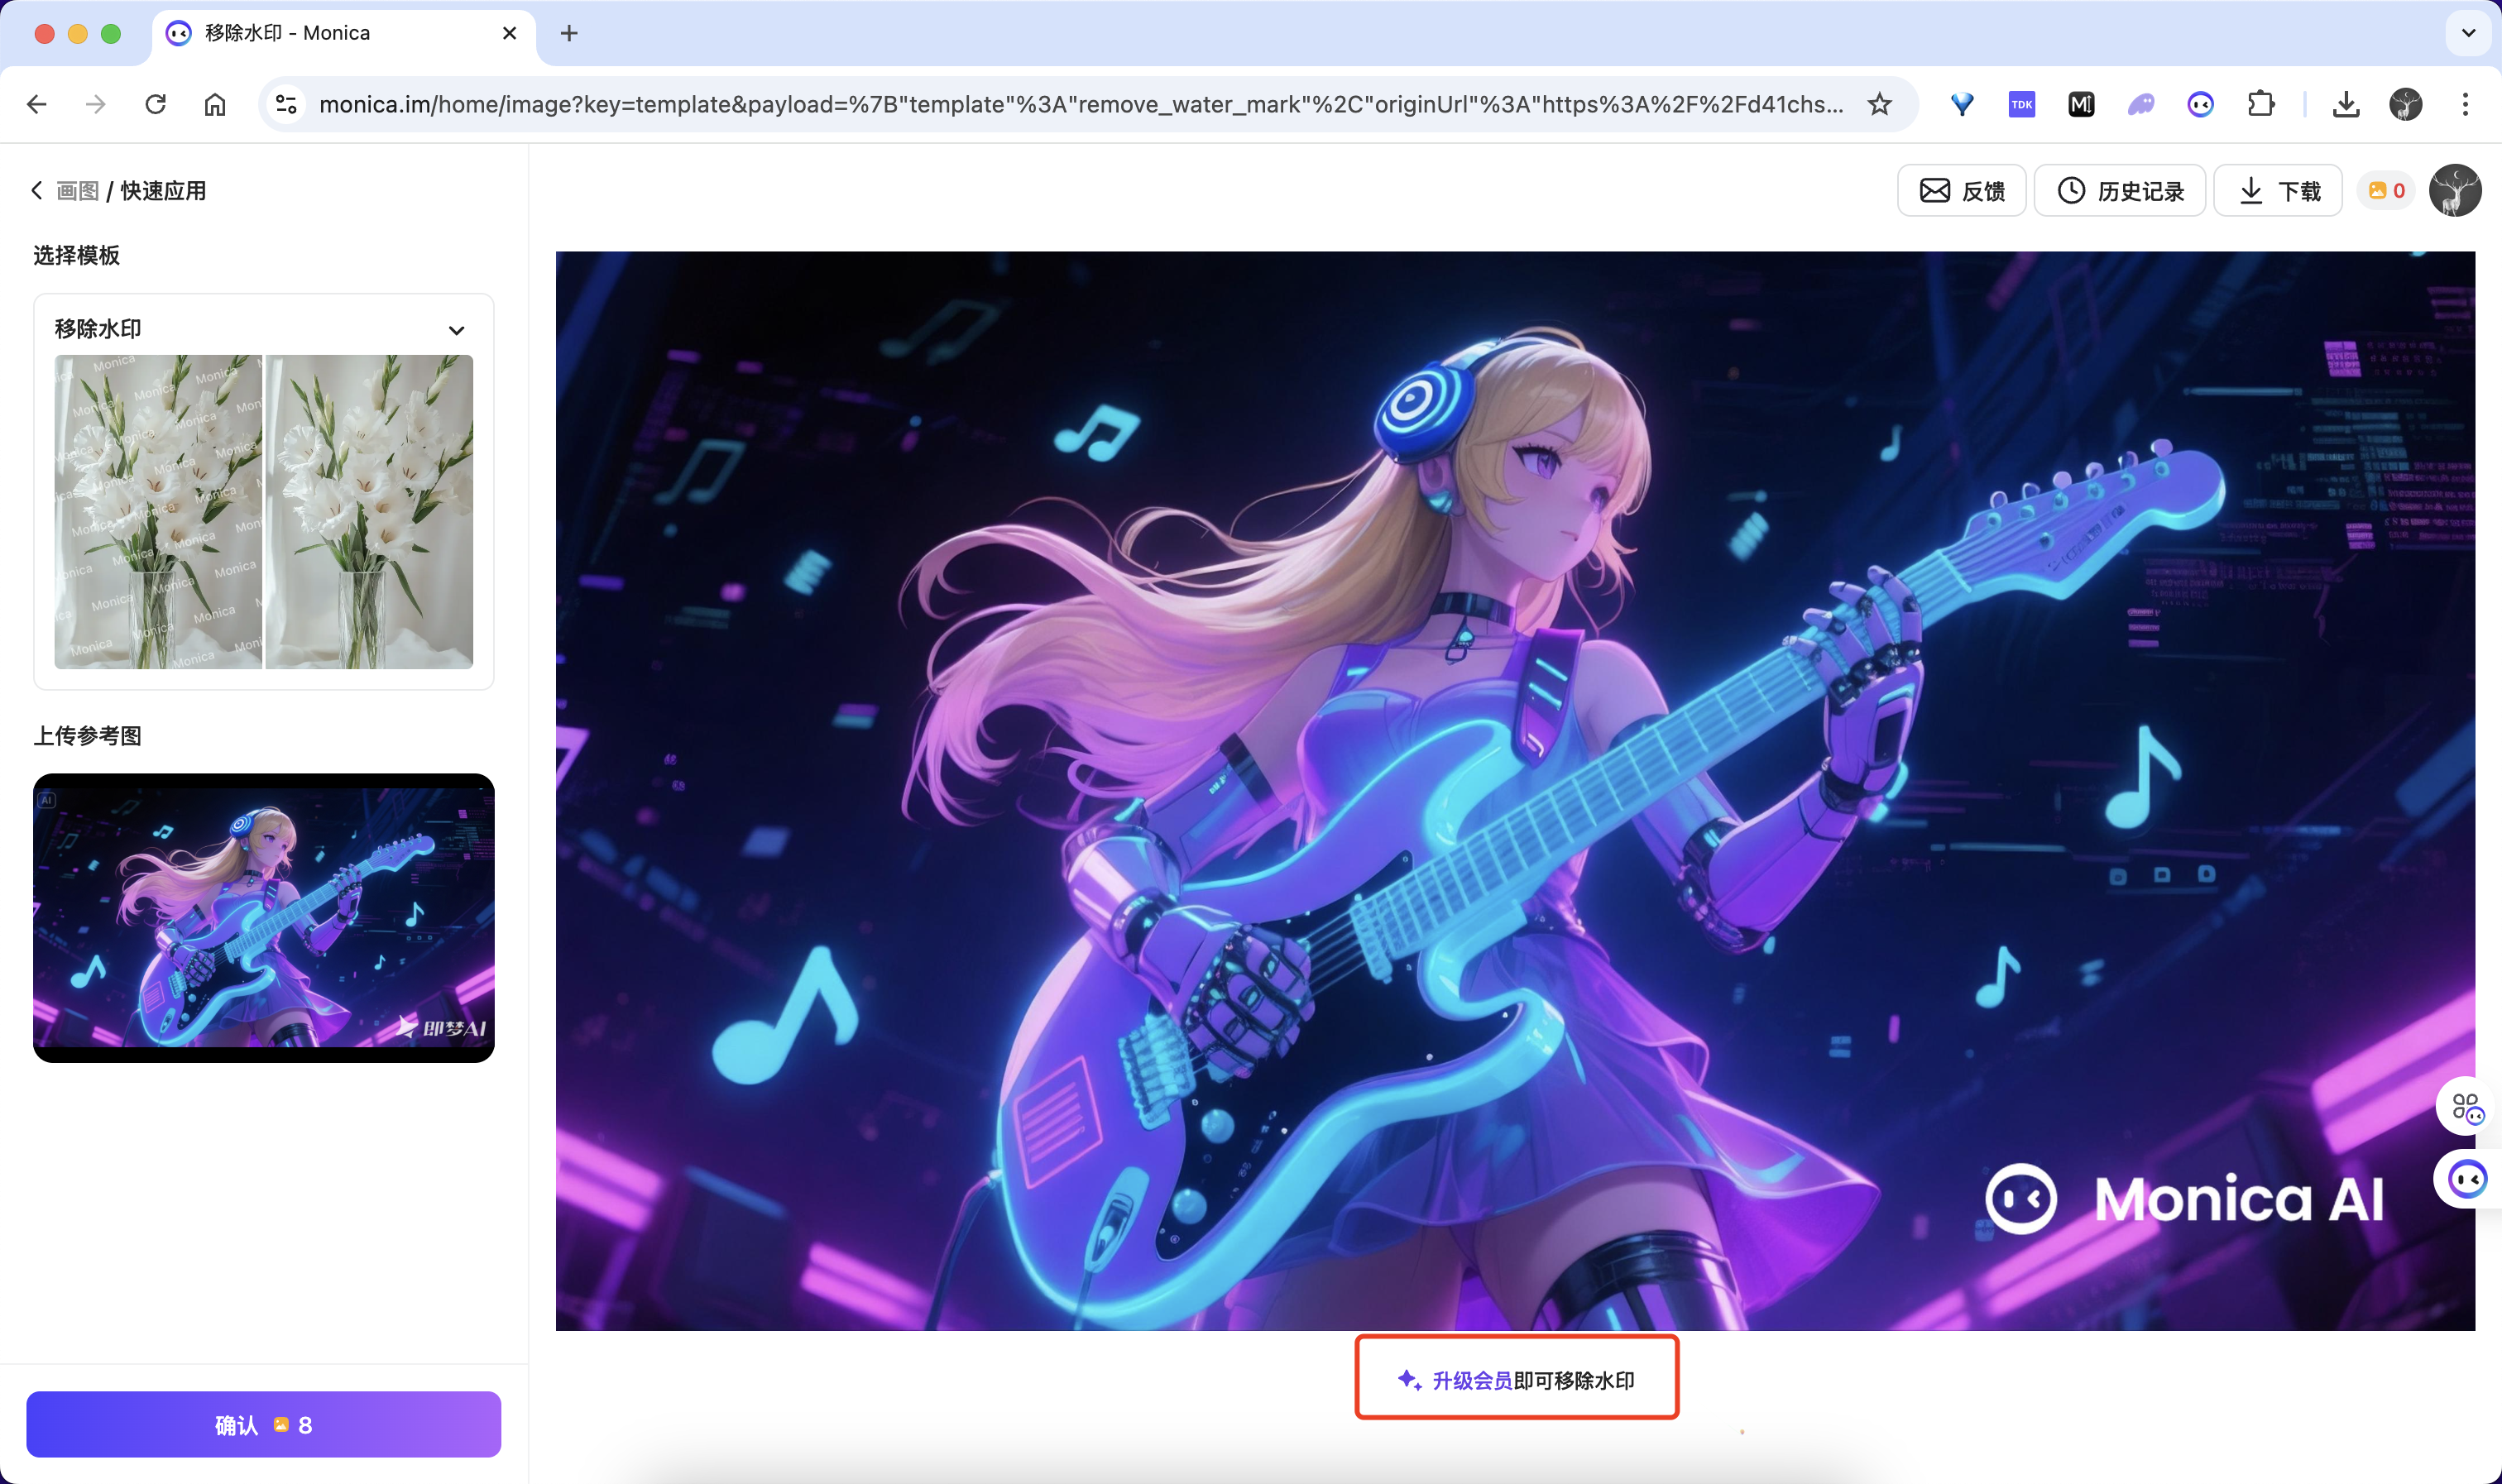The height and width of the screenshot is (1484, 2502).
Task: Open the 历史记录 history button
Action: pyautogui.click(x=2119, y=191)
